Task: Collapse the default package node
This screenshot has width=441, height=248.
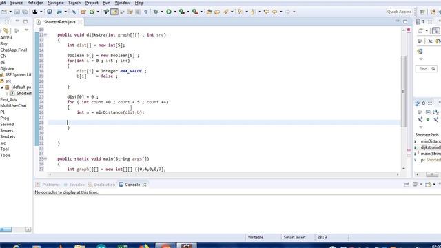Action: pyautogui.click(x=2, y=87)
